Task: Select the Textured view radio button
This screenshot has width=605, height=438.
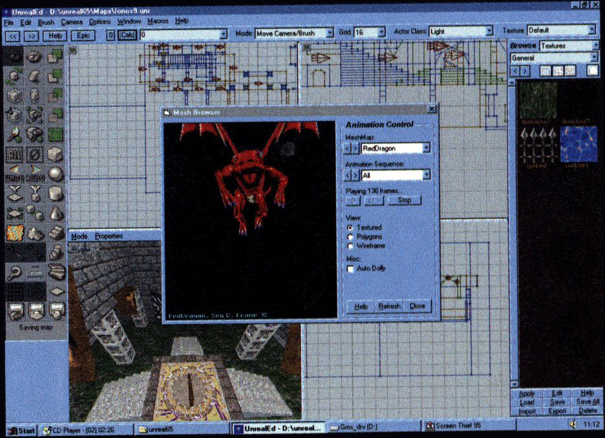Action: [350, 228]
